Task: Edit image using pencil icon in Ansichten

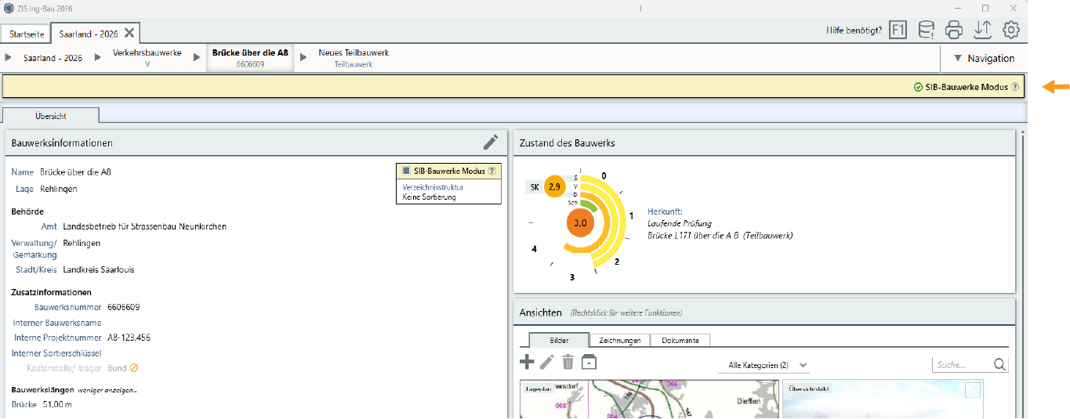Action: pos(547,362)
